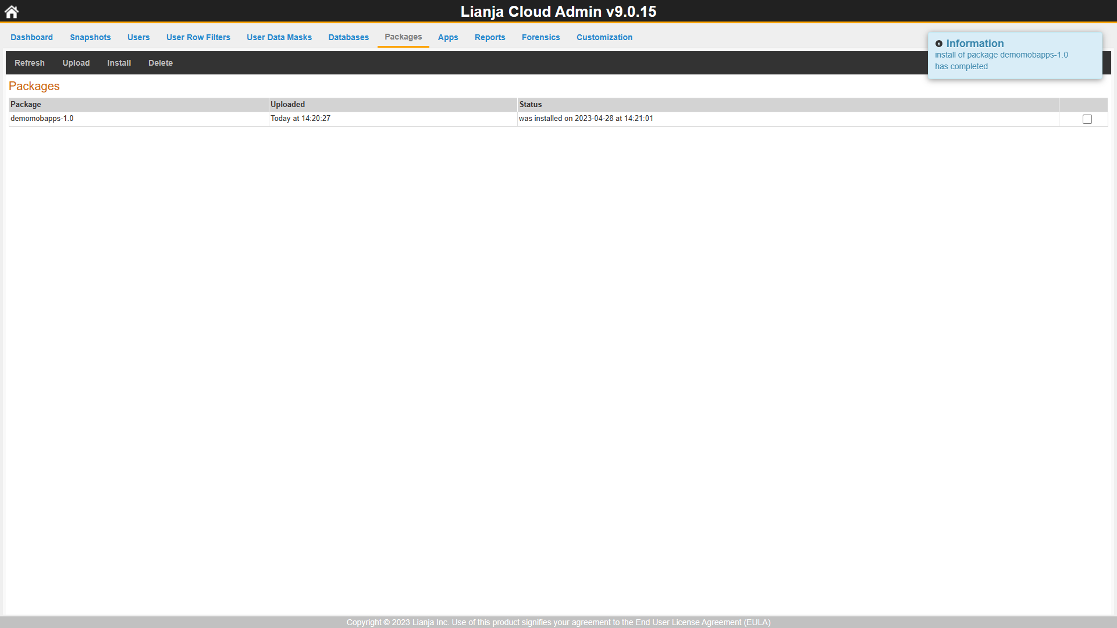
Task: Click the Snapshots navigation icon
Action: coord(90,37)
